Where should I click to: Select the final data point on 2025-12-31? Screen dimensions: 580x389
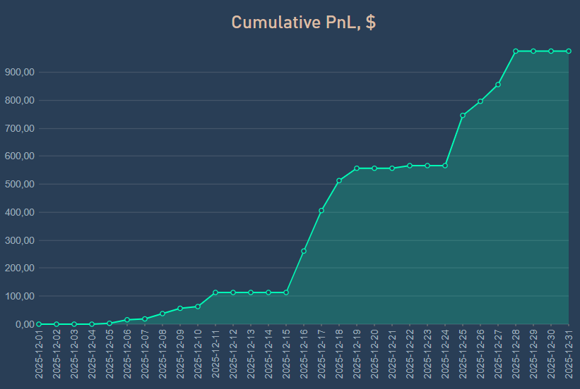(x=569, y=51)
